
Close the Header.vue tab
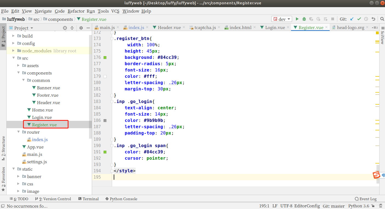click(184, 27)
